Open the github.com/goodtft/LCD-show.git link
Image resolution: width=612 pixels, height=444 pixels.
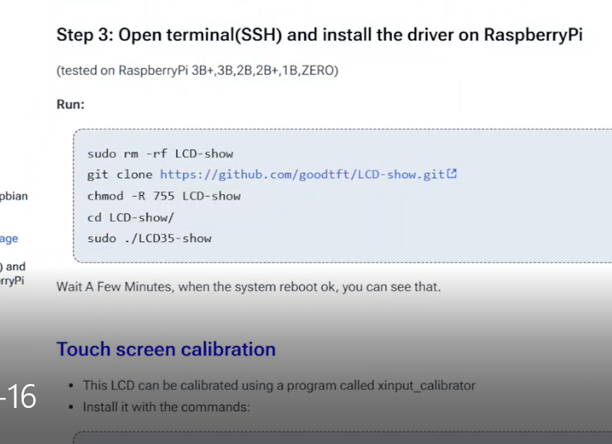click(x=302, y=174)
